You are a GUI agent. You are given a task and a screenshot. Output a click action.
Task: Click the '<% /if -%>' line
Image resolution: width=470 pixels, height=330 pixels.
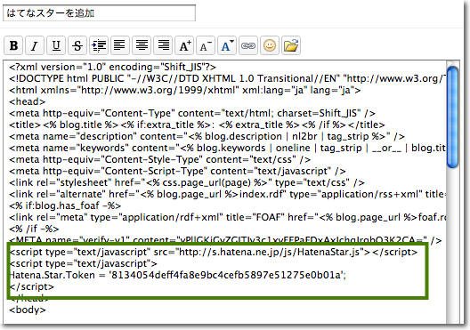34,229
